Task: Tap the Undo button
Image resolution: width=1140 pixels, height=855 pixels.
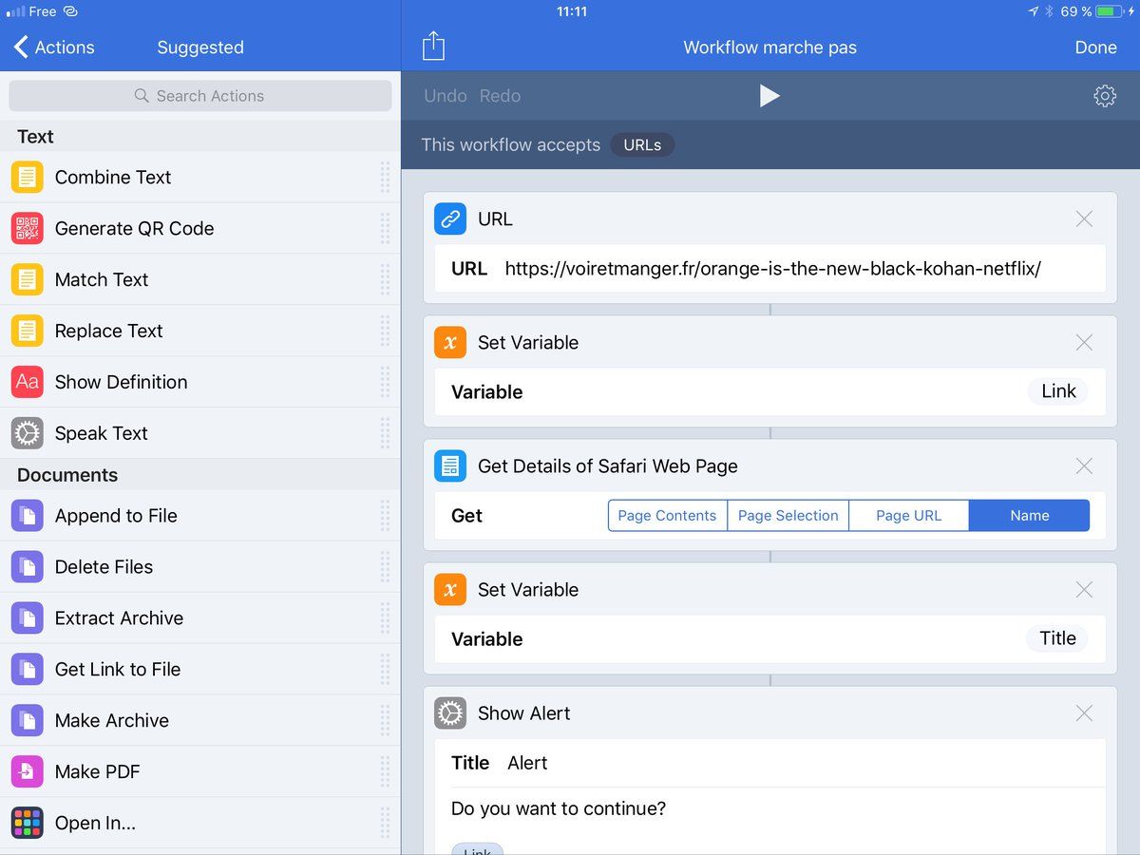Action: pyautogui.click(x=445, y=96)
